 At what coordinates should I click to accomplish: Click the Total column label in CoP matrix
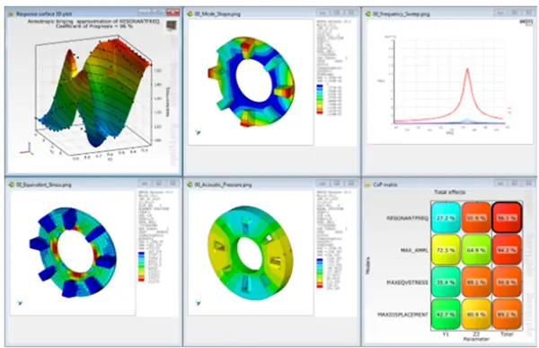[507, 334]
